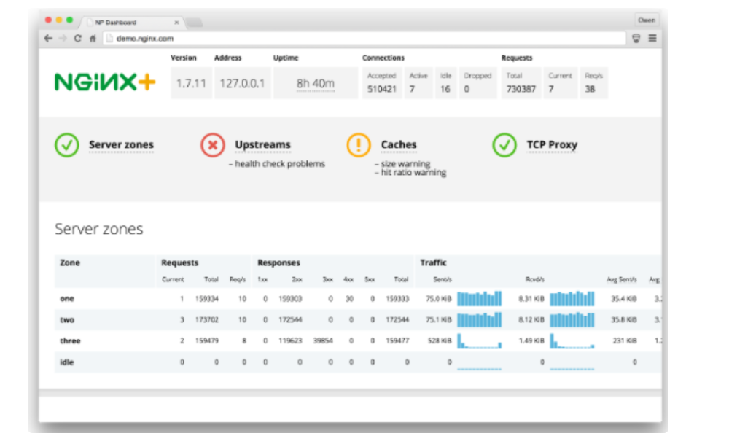Click 35.4 KiB avg sent for zone one

pyautogui.click(x=623, y=298)
